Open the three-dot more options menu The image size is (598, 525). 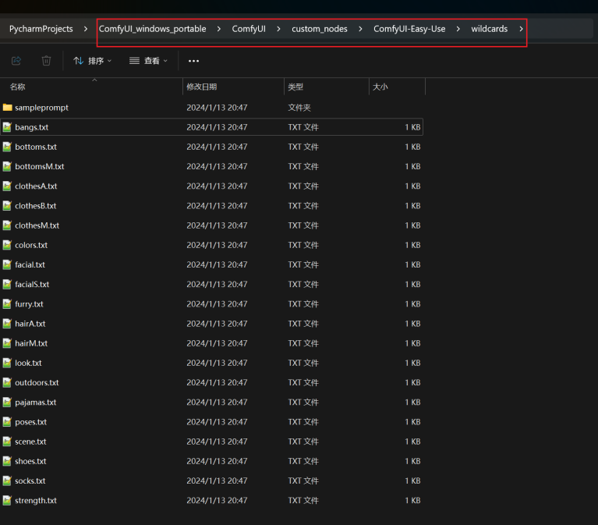pyautogui.click(x=193, y=61)
